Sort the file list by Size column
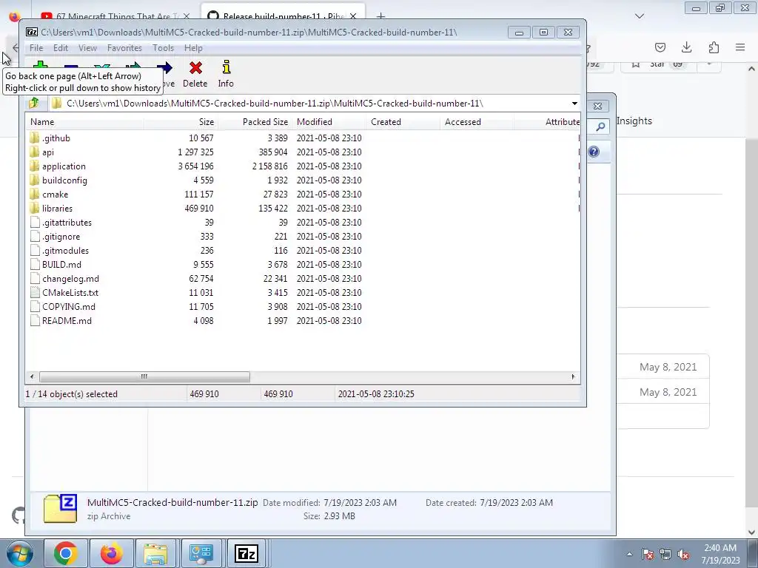Image resolution: width=758 pixels, height=568 pixels. tap(181, 122)
